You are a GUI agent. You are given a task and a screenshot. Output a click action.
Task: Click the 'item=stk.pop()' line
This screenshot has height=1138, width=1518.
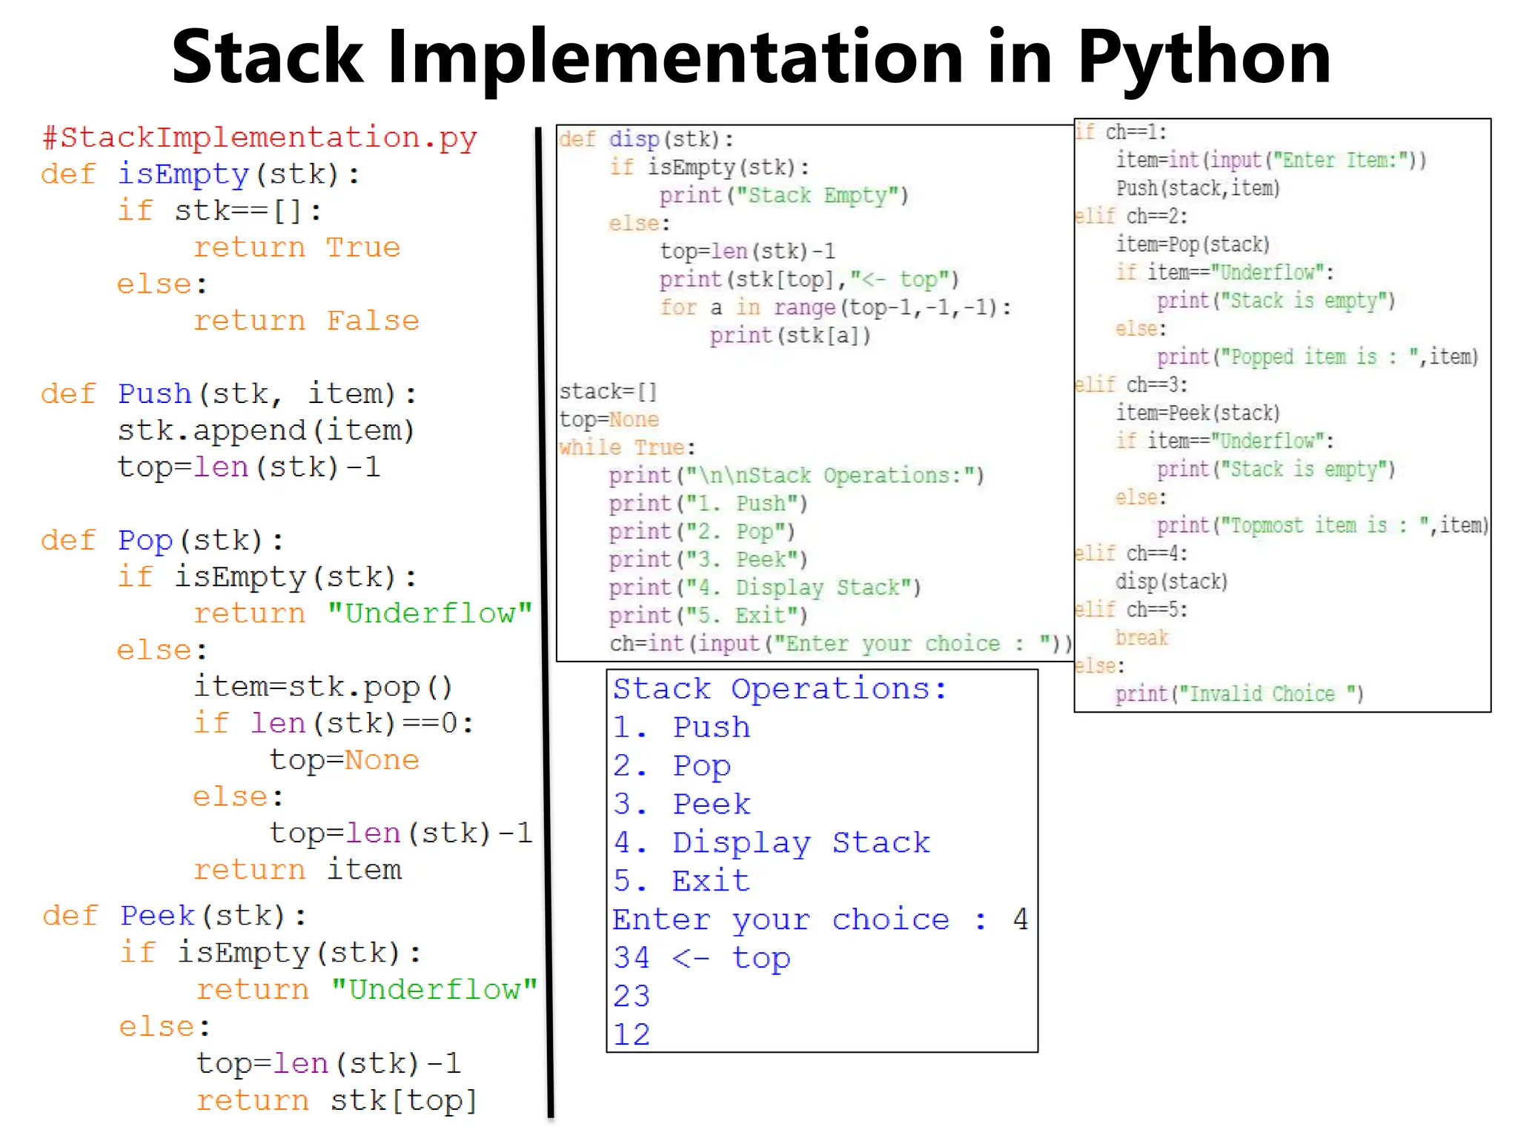tap(323, 687)
